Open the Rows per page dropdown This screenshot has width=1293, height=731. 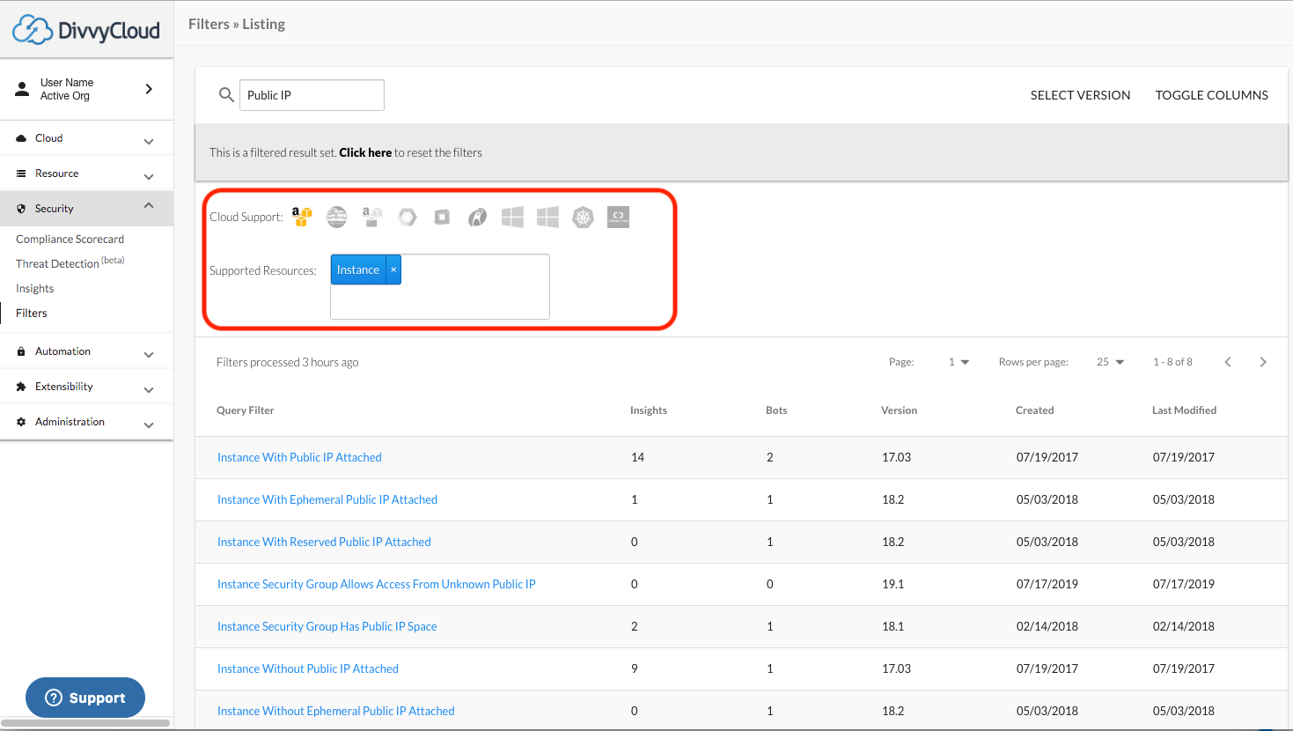pyautogui.click(x=1110, y=362)
